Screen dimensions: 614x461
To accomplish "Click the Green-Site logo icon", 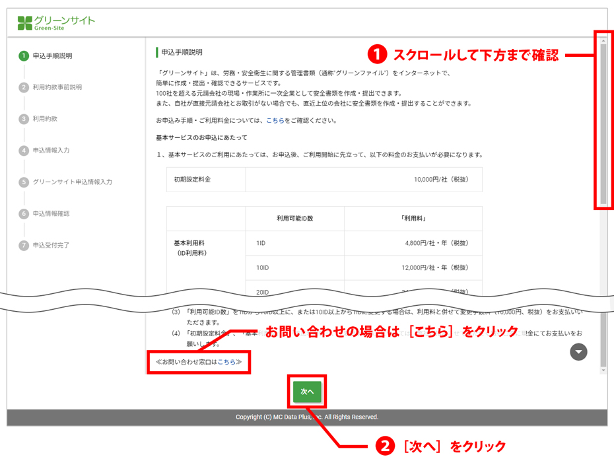I will (x=25, y=23).
